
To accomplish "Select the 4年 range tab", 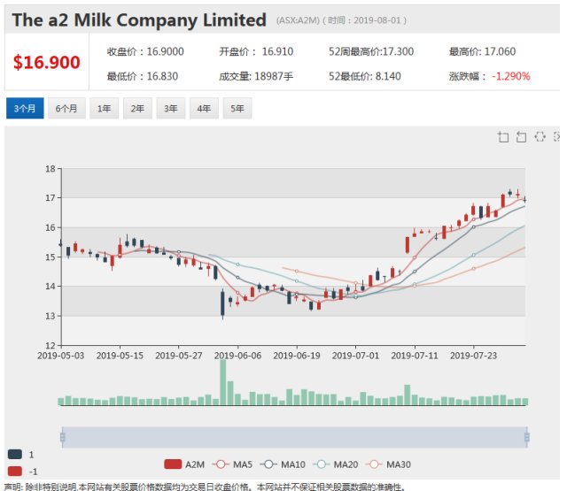I will [x=204, y=108].
